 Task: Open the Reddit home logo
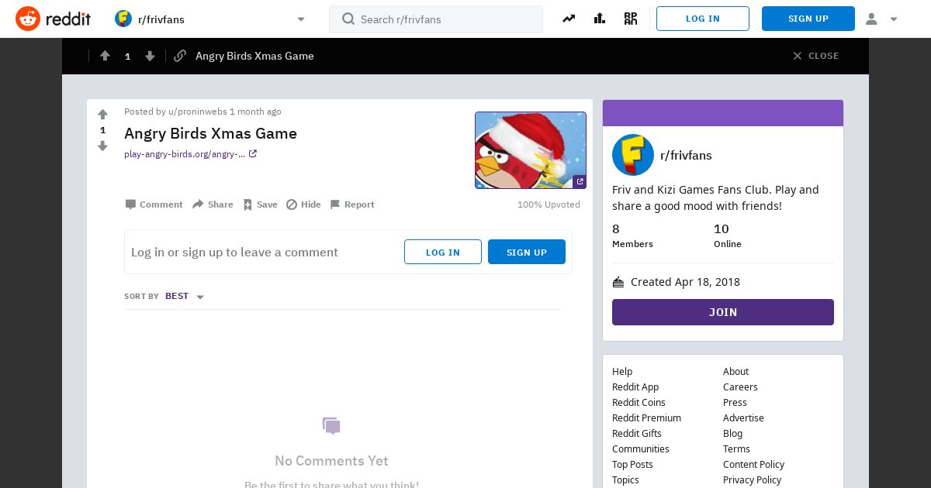(x=53, y=19)
